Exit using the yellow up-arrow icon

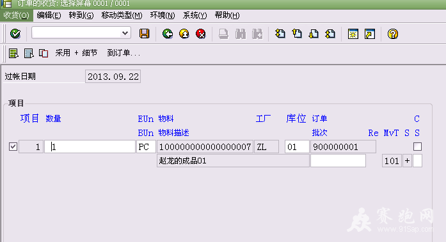point(184,34)
